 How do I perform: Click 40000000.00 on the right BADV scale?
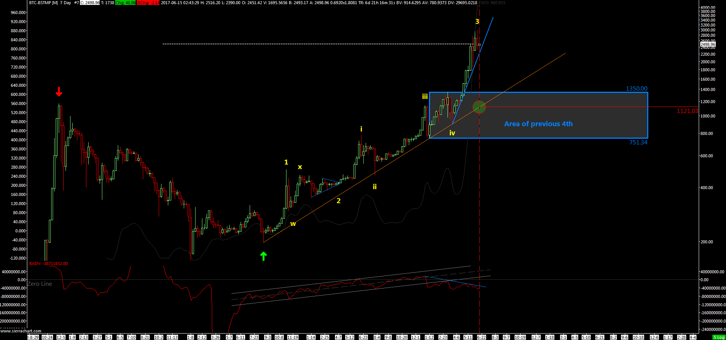712,272
